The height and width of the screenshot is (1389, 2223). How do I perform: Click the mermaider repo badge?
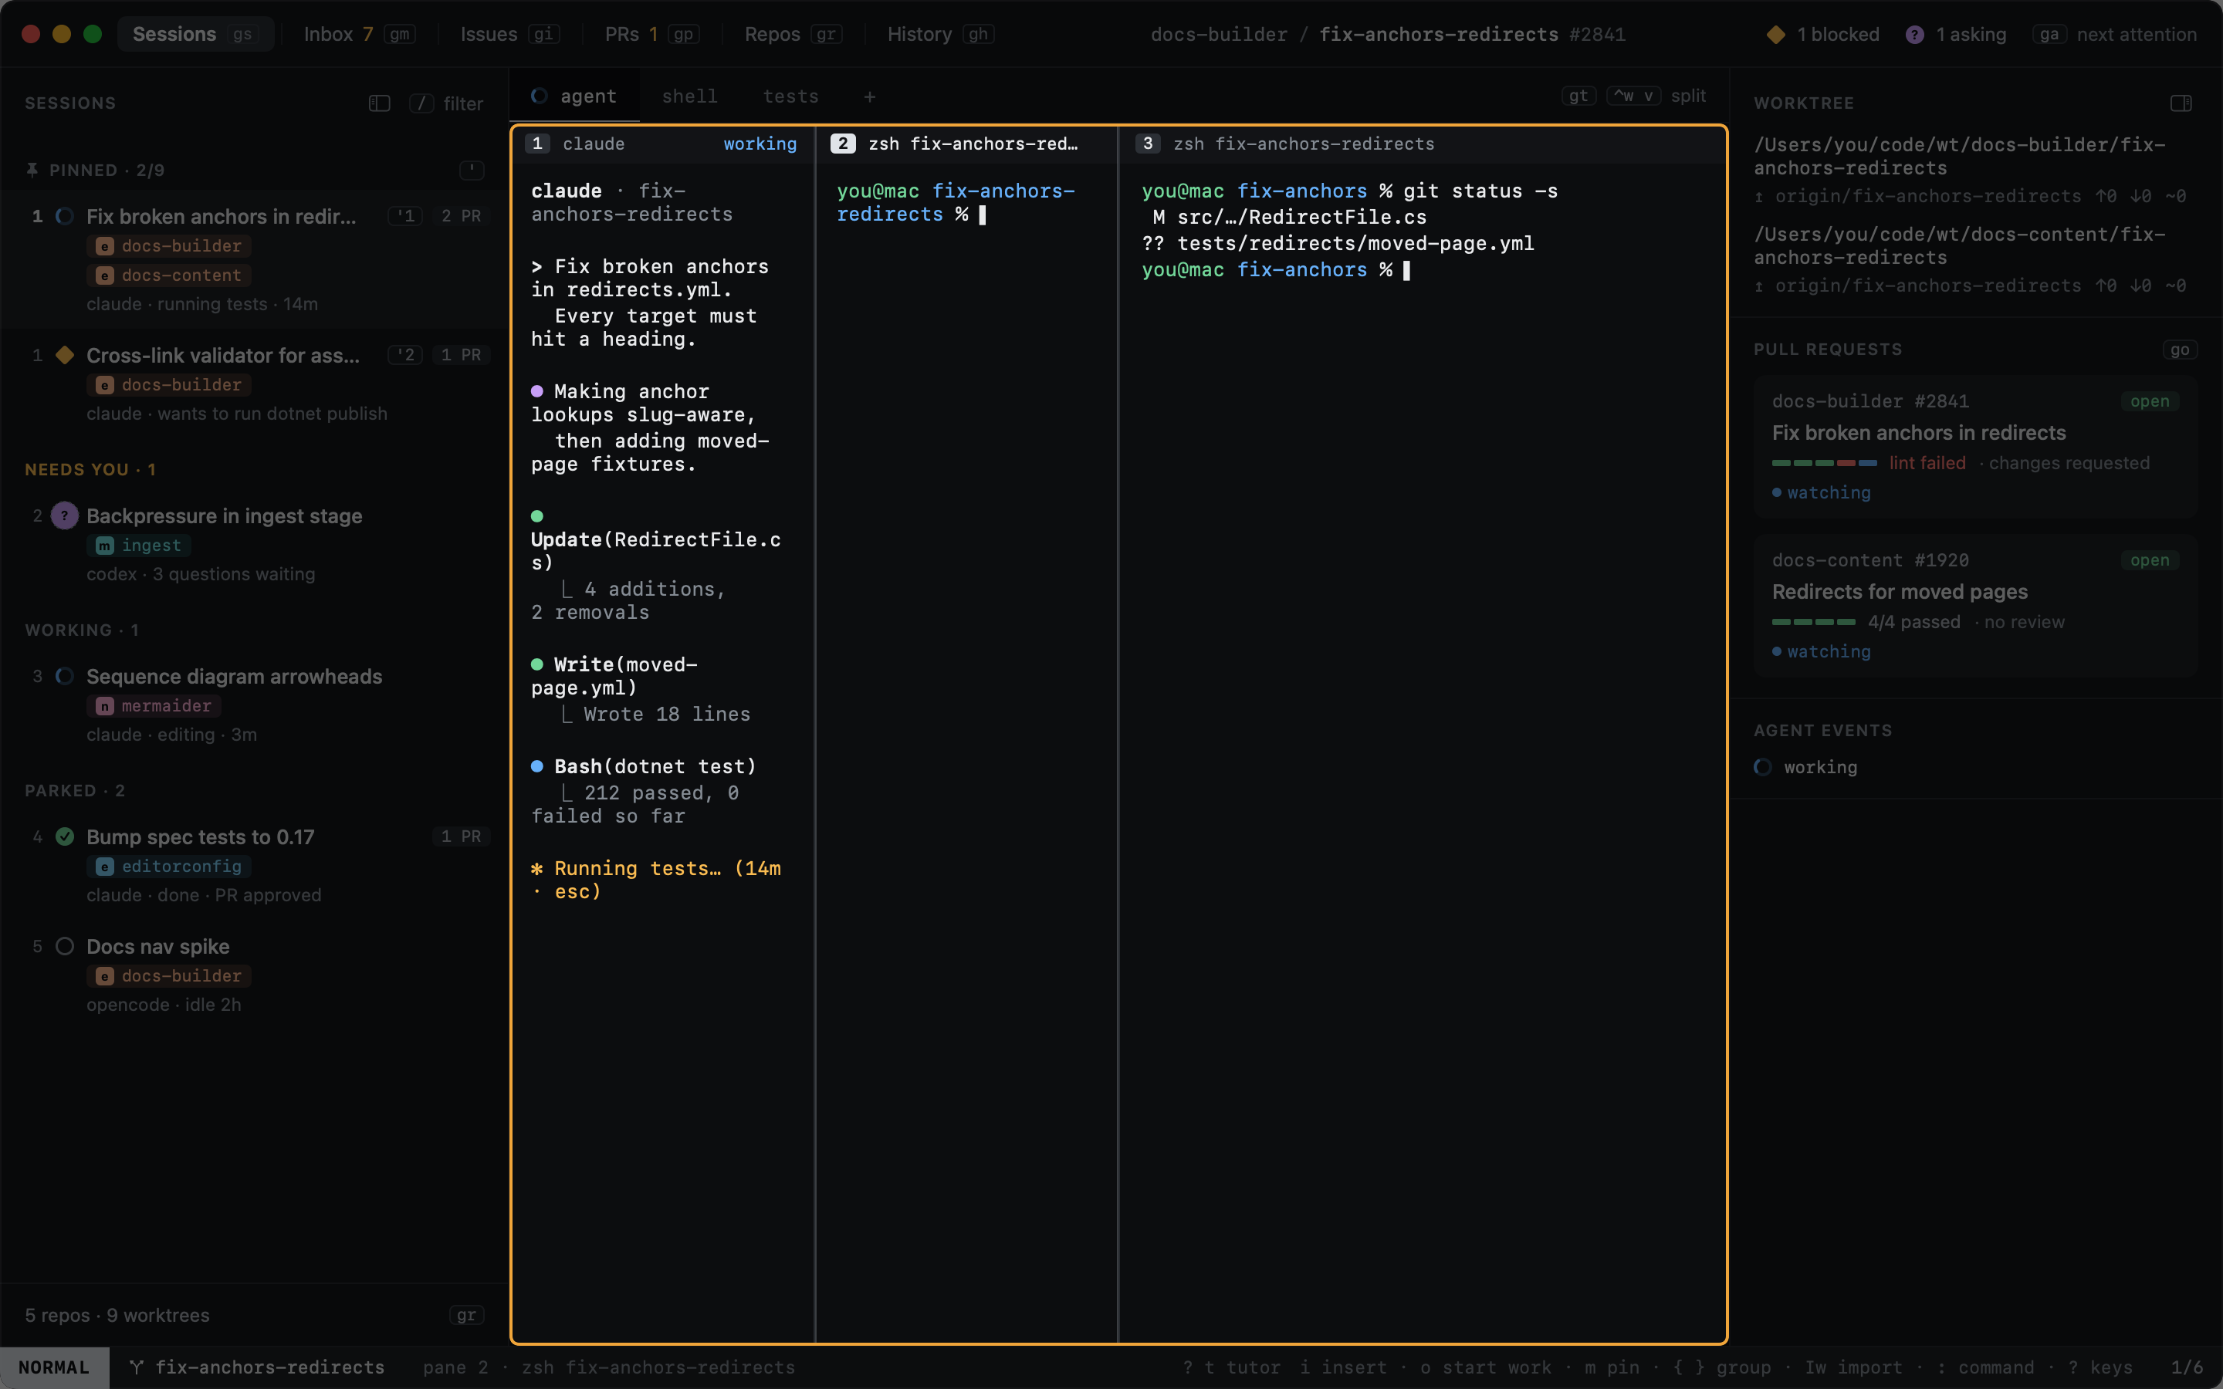point(154,705)
